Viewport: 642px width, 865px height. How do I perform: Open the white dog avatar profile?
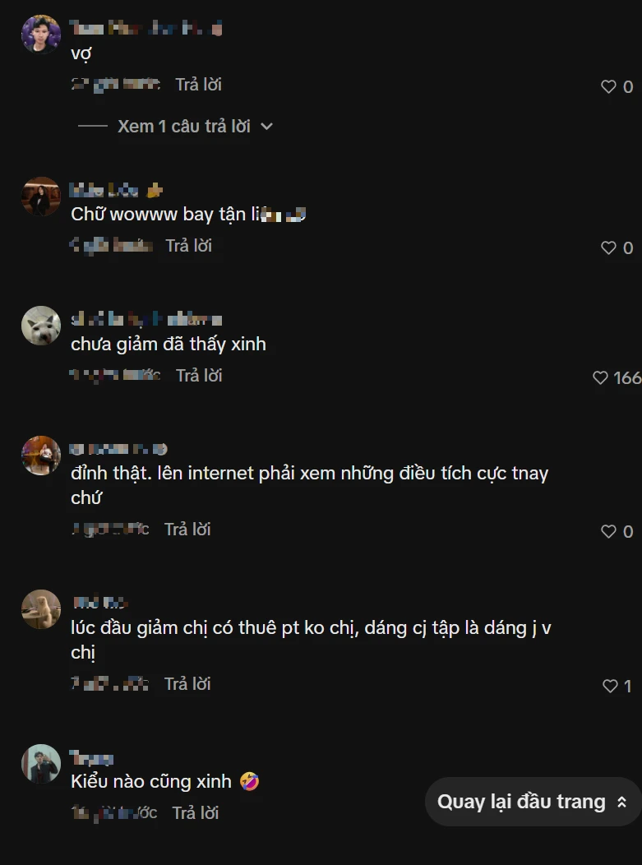click(41, 326)
